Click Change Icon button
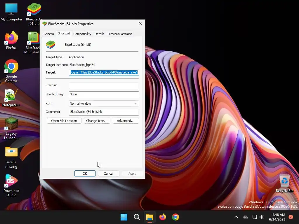The image size is (299, 224). pyautogui.click(x=97, y=121)
